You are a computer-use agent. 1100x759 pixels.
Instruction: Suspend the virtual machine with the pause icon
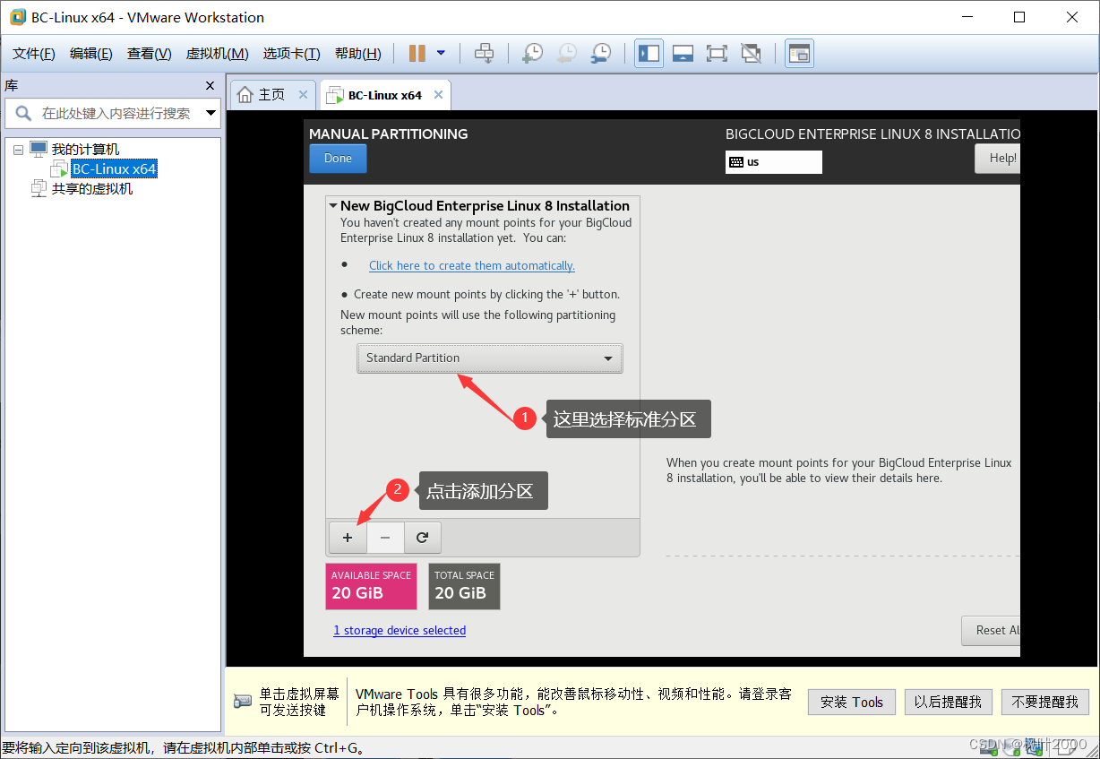coord(417,53)
